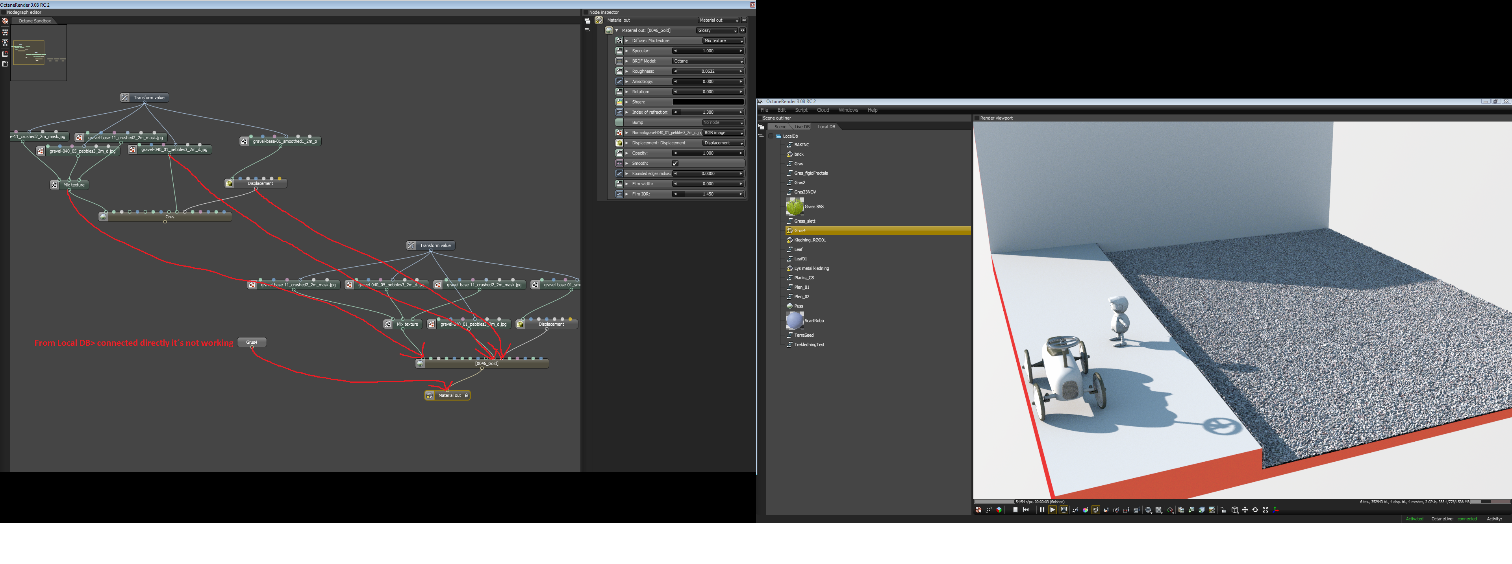The width and height of the screenshot is (1512, 564).
Task: Switch to the Live DB tab
Action: click(801, 127)
